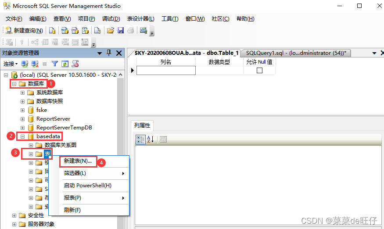Click the Manage Full-Text Index icon
Image resolution: width=384 pixels, height=229 pixels.
[55, 43]
